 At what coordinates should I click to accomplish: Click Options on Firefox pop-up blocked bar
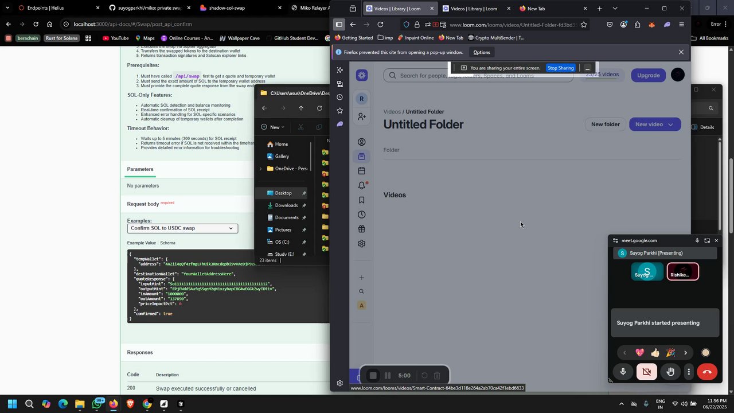click(482, 52)
